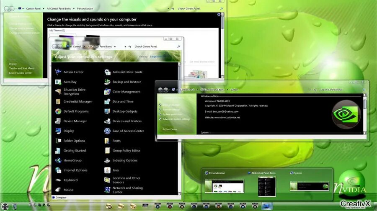
Task: Open the Action Center flag icon
Action: coord(58,72)
